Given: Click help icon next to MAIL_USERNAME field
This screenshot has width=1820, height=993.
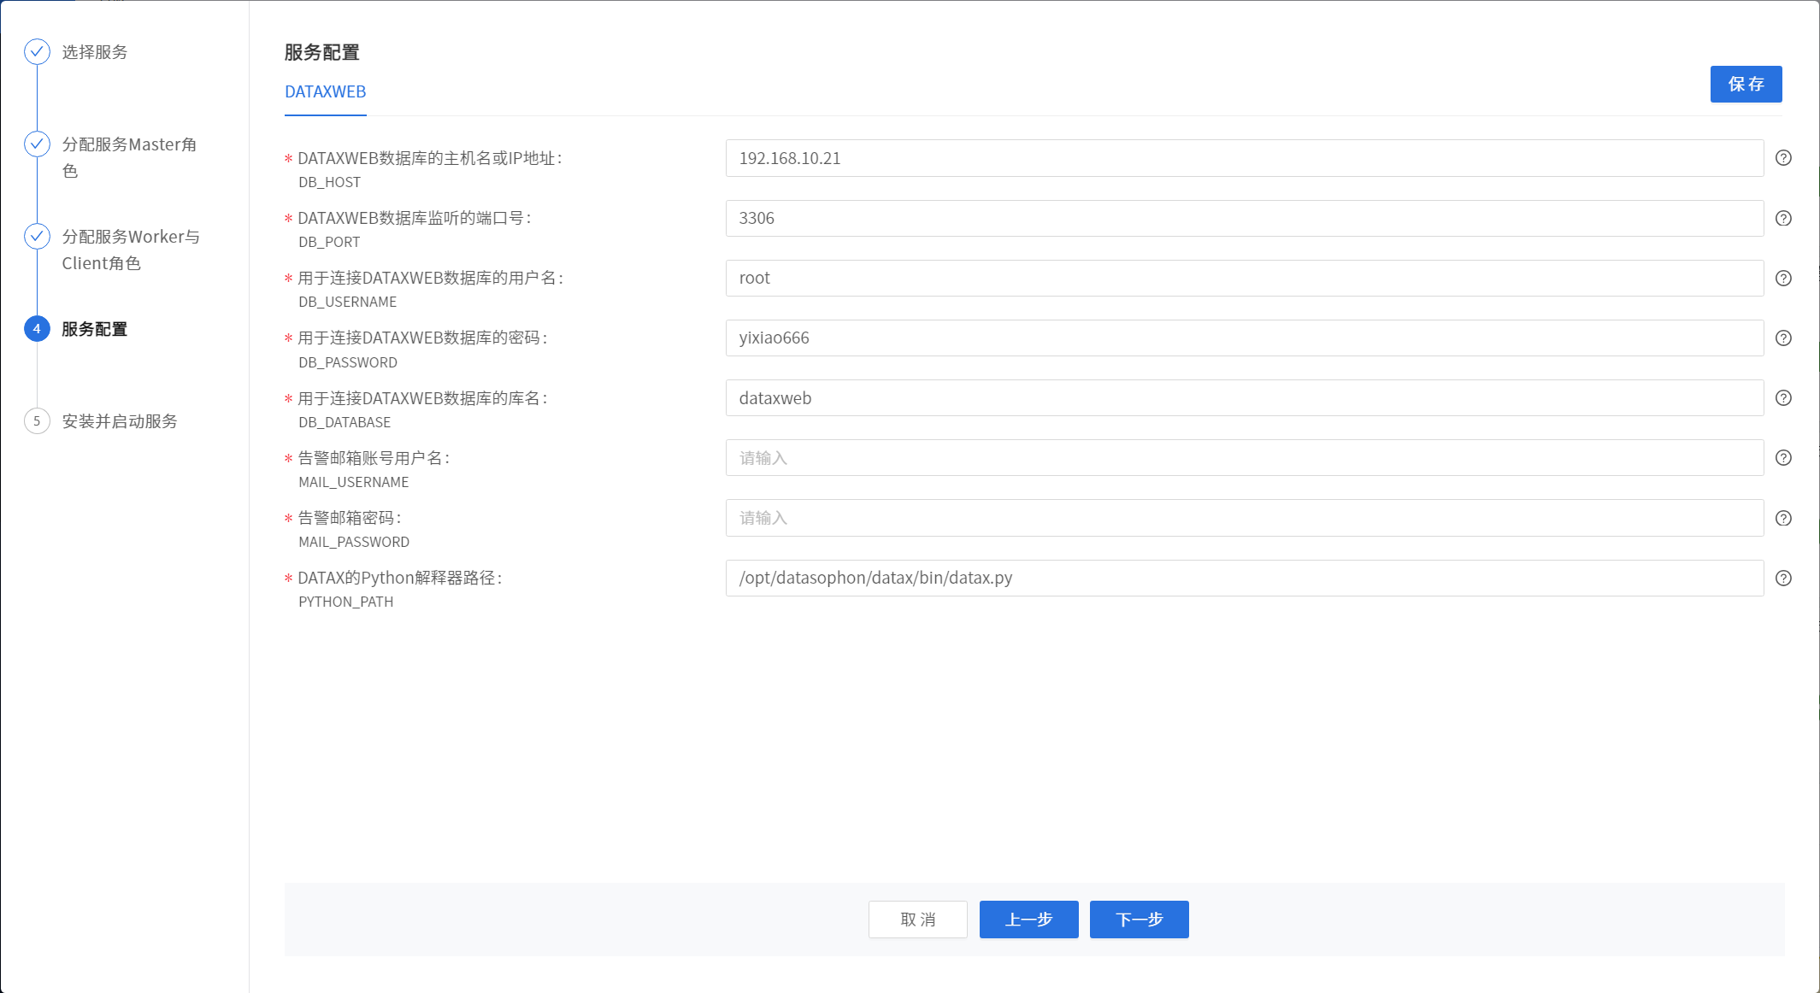Looking at the screenshot, I should coord(1783,458).
